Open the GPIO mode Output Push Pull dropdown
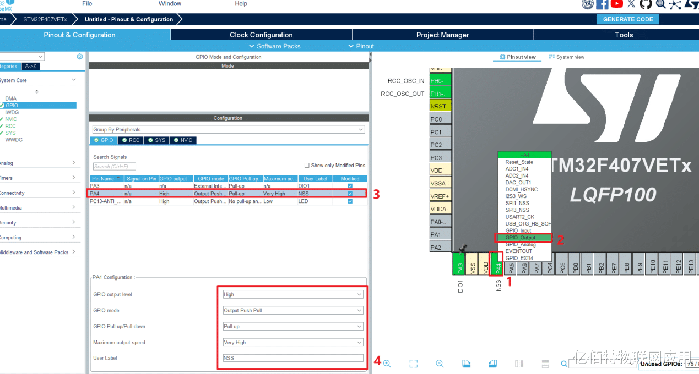The width and height of the screenshot is (699, 374). (x=292, y=310)
